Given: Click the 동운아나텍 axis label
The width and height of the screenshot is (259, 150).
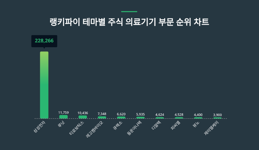Looking at the screenshot, I should [x=134, y=128].
